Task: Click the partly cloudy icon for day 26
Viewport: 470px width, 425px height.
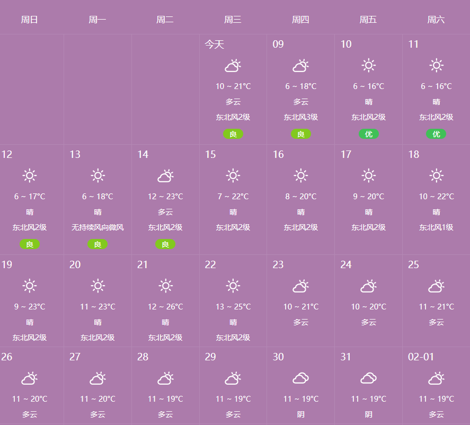Action: [x=29, y=378]
